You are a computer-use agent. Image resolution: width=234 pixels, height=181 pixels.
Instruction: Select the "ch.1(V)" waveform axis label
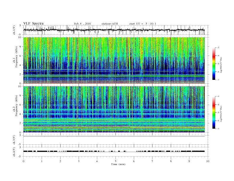pos(14,30)
